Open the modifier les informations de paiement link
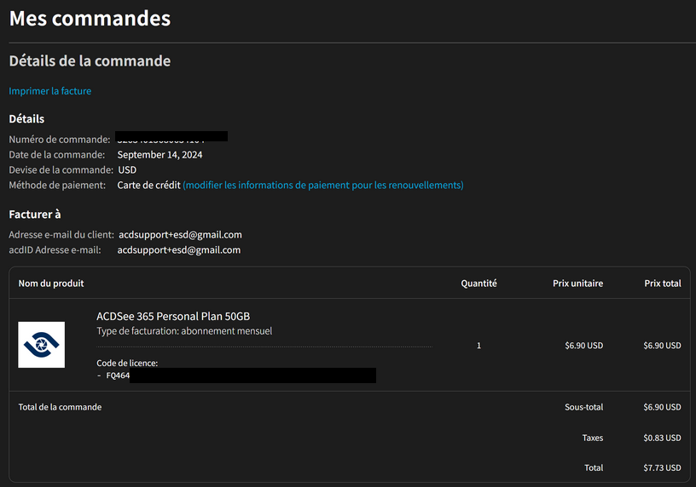Image resolution: width=696 pixels, height=487 pixels. point(323,185)
